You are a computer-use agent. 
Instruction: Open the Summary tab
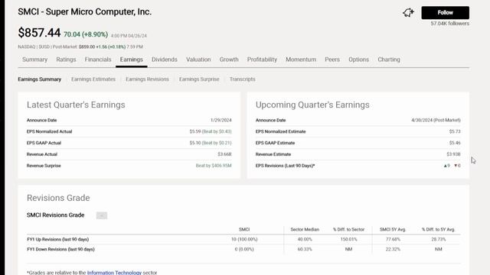34,60
